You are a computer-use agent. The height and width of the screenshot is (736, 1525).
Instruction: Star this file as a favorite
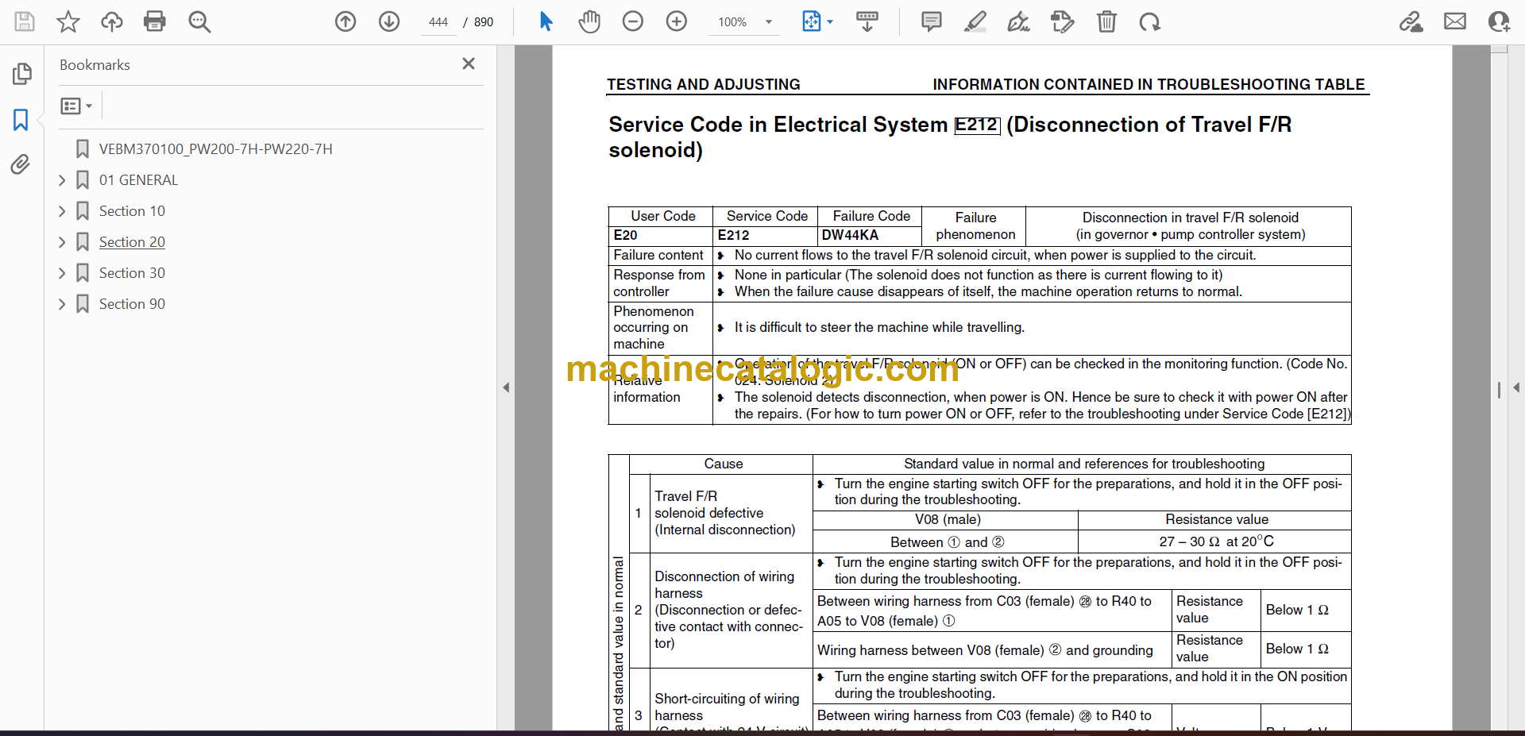point(68,21)
